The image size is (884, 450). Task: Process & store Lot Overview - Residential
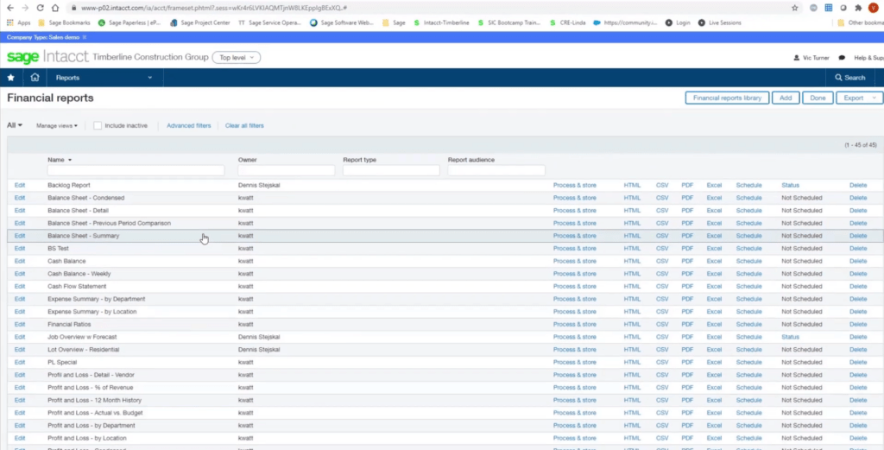[x=574, y=350]
